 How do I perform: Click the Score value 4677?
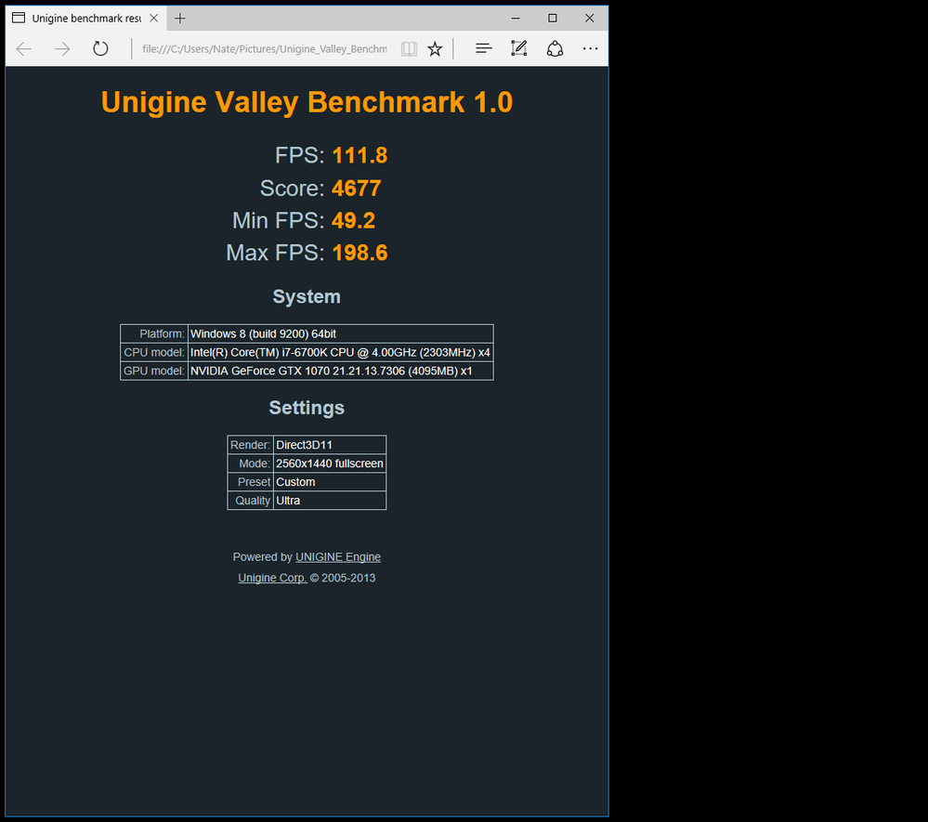coord(357,189)
